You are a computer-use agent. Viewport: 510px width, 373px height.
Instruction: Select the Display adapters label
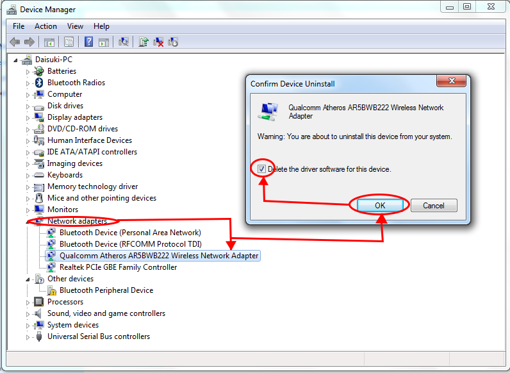pos(75,117)
